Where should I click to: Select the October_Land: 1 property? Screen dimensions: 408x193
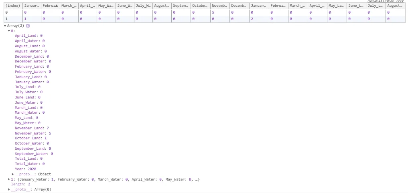coord(31,138)
